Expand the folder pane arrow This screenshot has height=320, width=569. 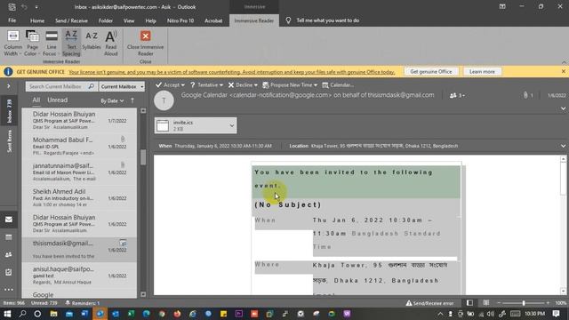click(x=9, y=86)
